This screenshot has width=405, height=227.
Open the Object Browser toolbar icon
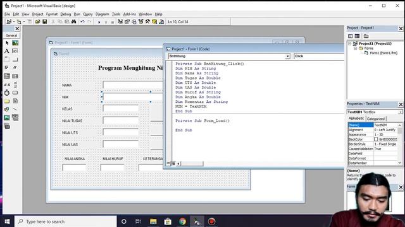point(140,22)
